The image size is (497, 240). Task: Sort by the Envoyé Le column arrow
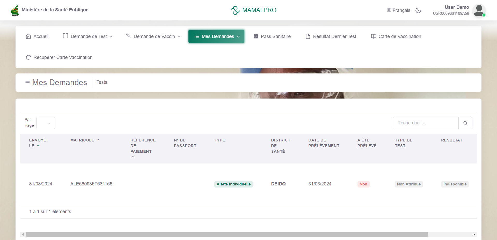tap(38, 146)
